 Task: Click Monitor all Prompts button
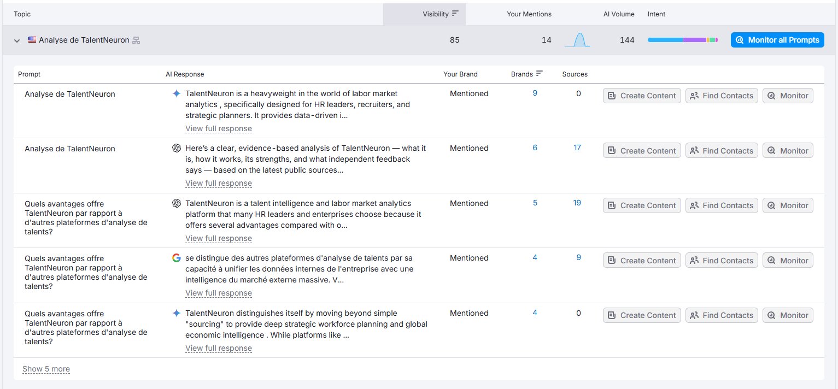click(x=777, y=40)
